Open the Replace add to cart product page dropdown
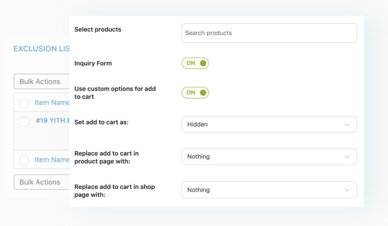Viewport: 388px width, 226px height. pyautogui.click(x=269, y=156)
